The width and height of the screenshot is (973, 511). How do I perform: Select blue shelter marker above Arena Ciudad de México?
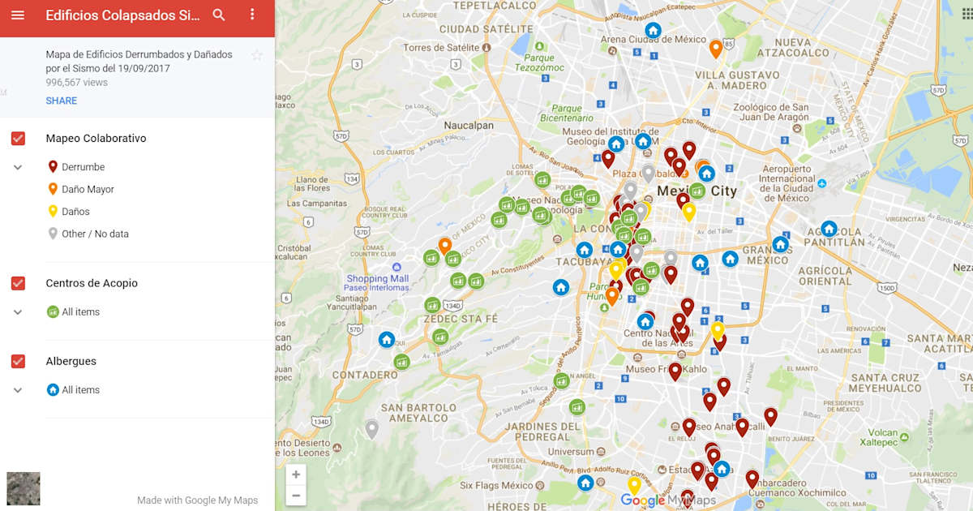653,31
